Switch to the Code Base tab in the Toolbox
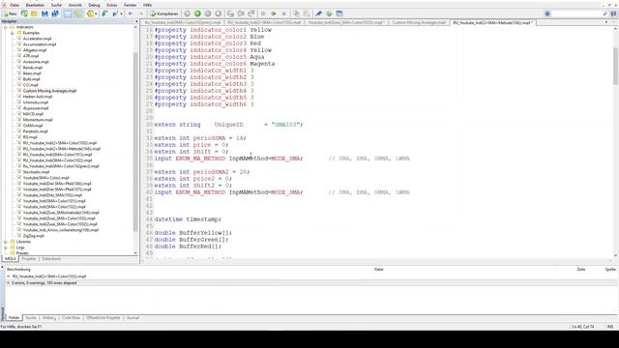 point(71,318)
